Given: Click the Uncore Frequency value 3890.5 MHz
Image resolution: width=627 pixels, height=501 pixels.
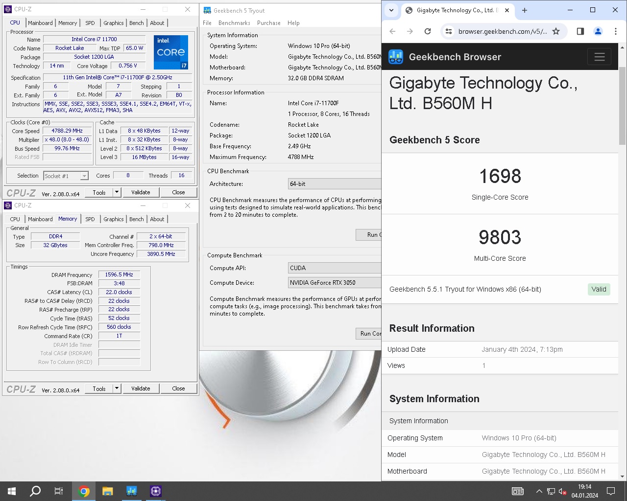Looking at the screenshot, I should 161,254.
